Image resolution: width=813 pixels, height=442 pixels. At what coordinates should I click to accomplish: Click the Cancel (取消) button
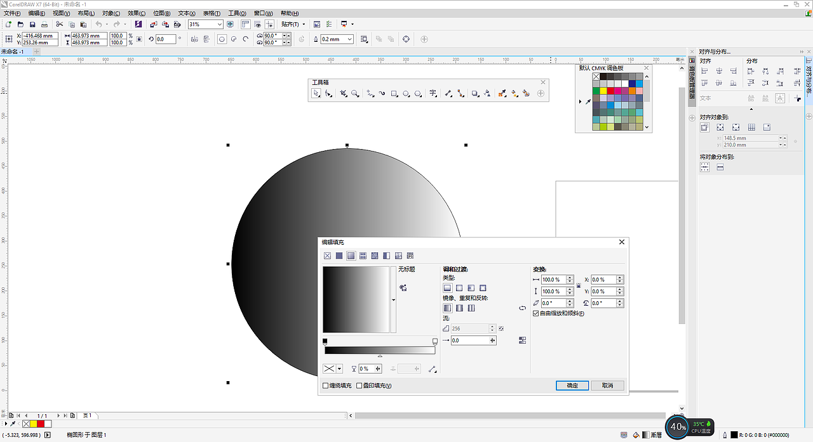click(x=607, y=386)
